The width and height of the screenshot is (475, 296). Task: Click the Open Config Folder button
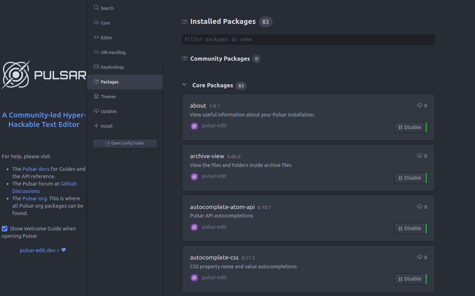(x=125, y=143)
